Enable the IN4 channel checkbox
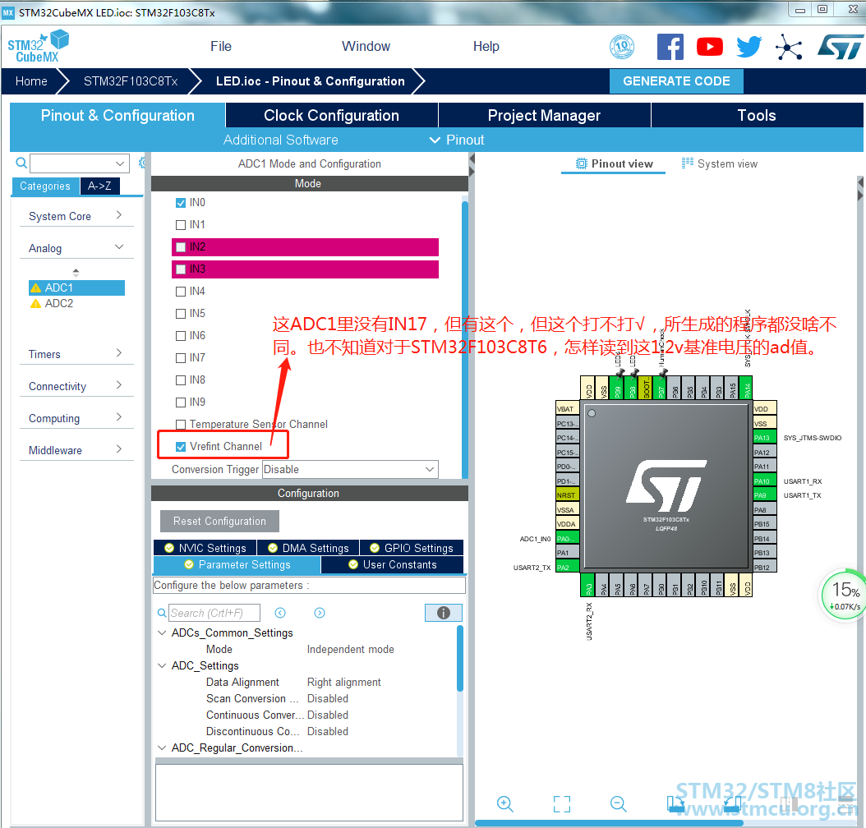This screenshot has height=828, width=866. coord(181,291)
